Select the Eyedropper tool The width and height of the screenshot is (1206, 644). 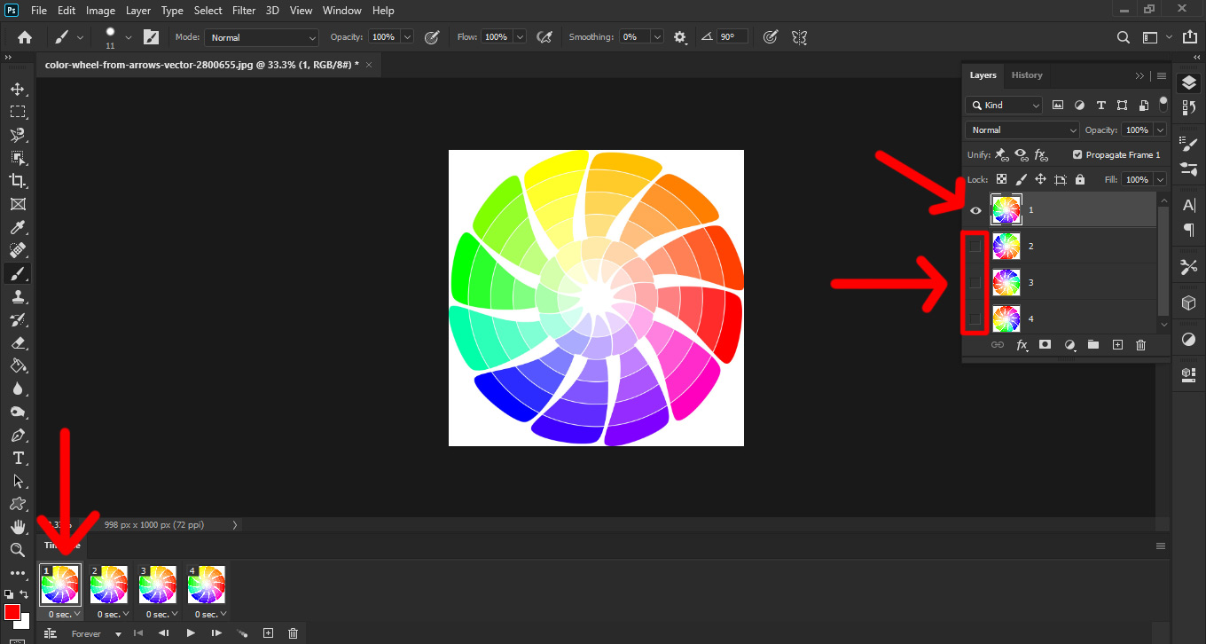[17, 227]
